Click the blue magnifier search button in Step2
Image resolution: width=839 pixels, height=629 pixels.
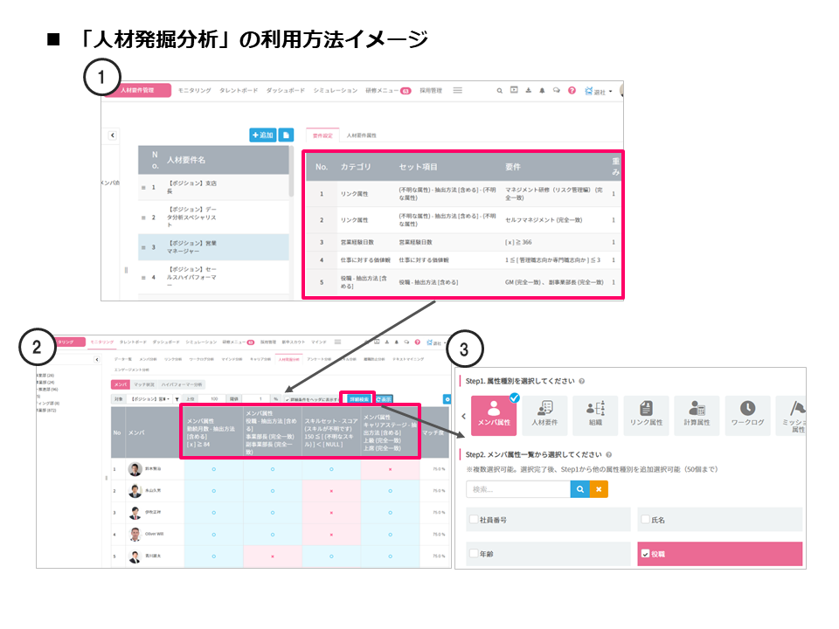coord(580,489)
